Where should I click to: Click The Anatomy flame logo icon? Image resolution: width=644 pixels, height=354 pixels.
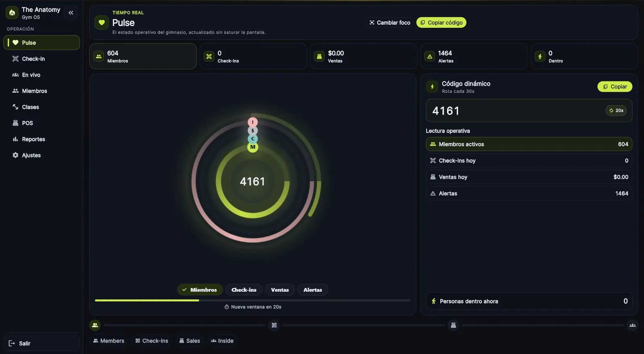click(x=12, y=13)
